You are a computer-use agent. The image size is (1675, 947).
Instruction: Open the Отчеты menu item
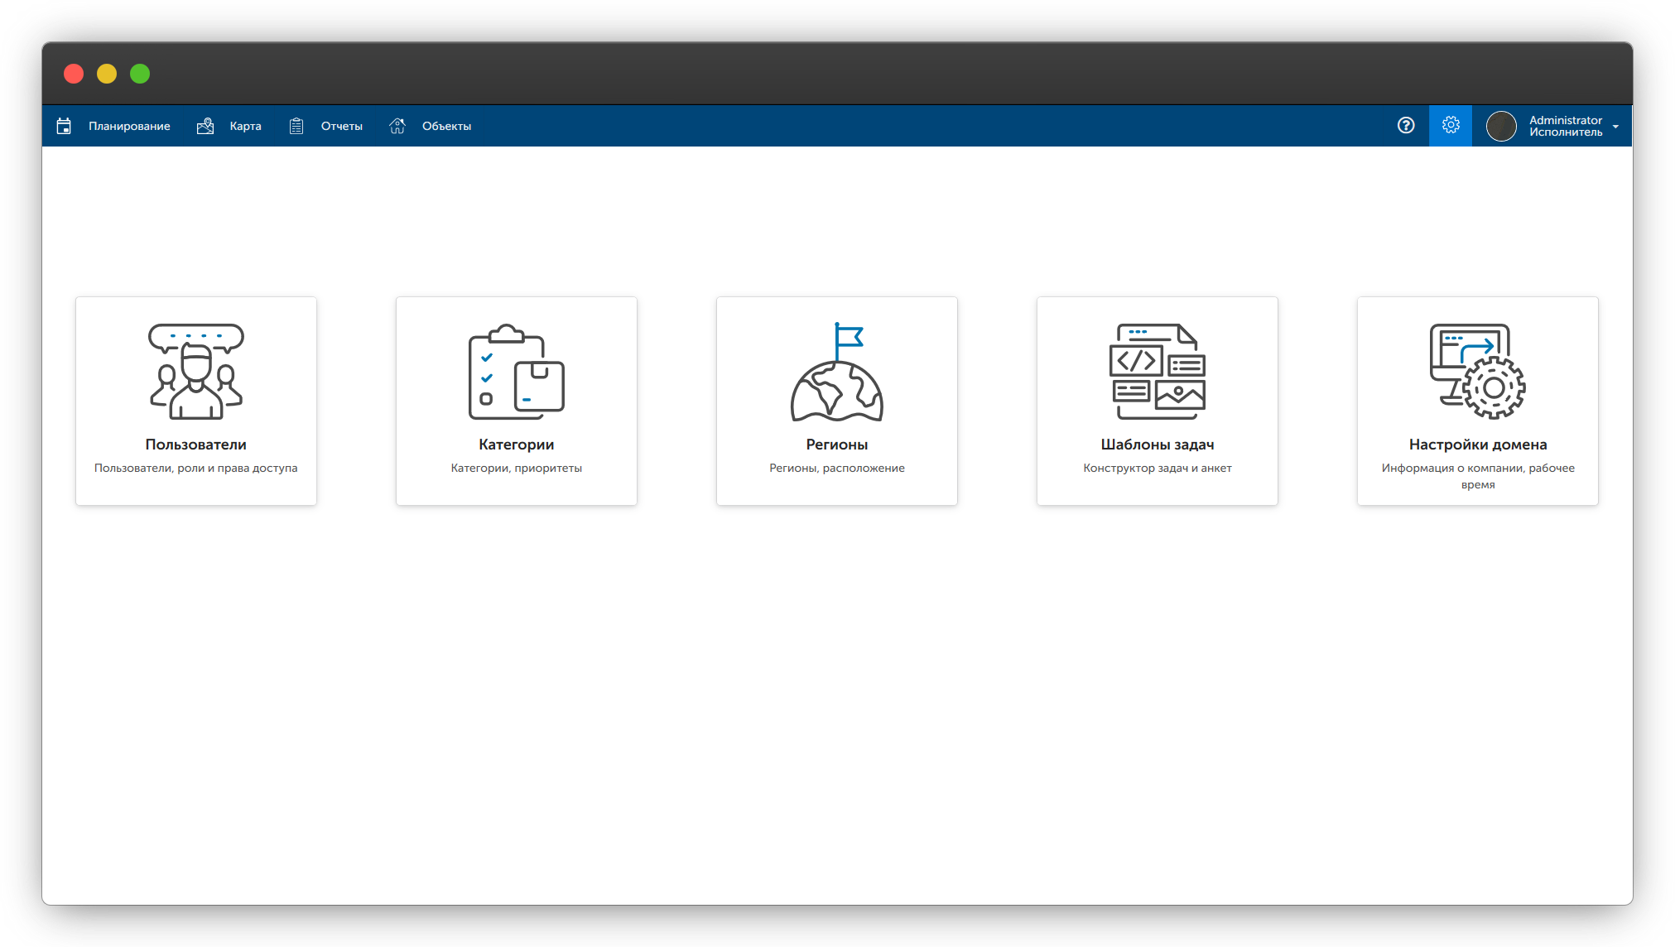[x=342, y=126]
